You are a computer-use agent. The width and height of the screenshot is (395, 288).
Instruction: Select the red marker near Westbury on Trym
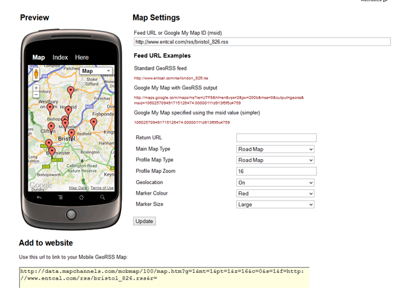pyautogui.click(x=50, y=109)
